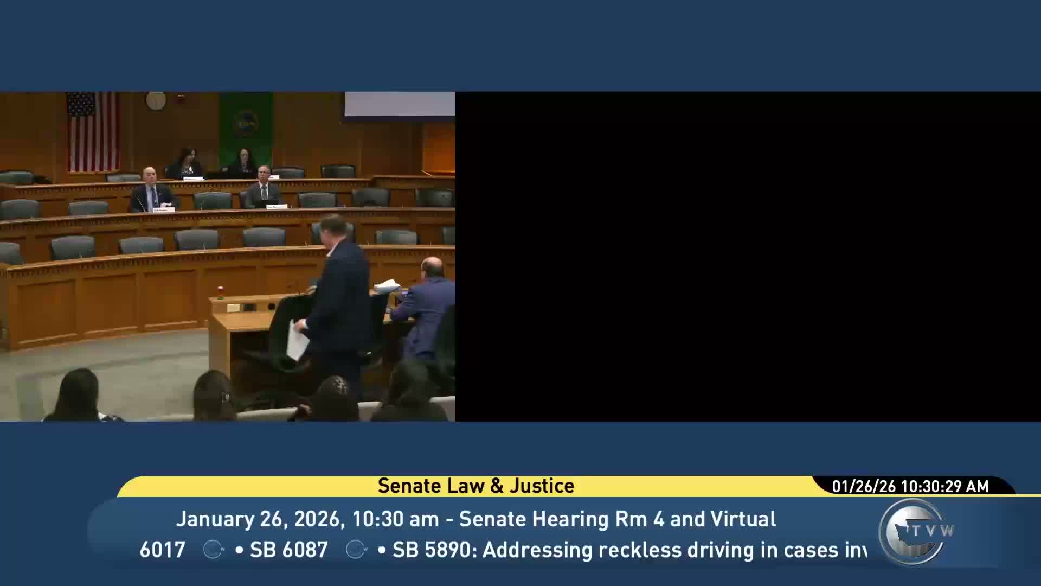Click the American flag in the video
This screenshot has width=1041, height=586.
coord(93,130)
